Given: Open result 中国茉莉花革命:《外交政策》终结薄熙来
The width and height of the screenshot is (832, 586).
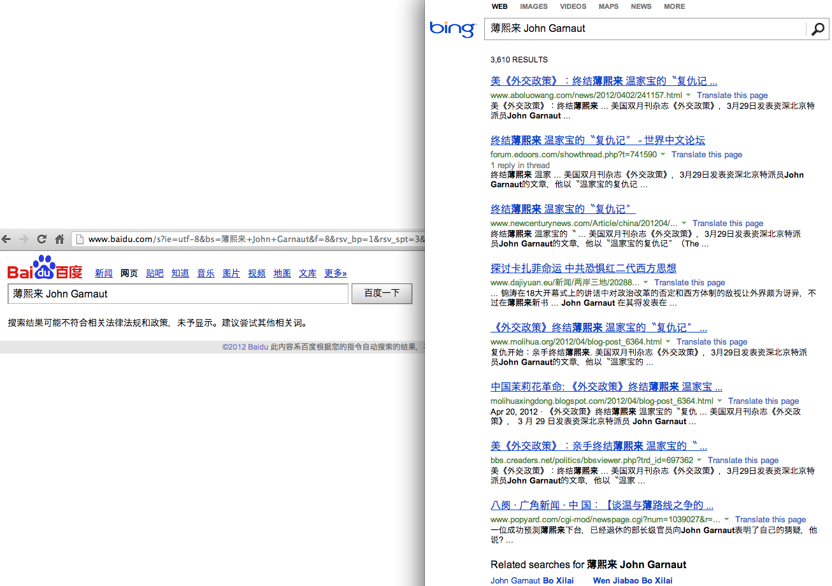Looking at the screenshot, I should coord(606,387).
